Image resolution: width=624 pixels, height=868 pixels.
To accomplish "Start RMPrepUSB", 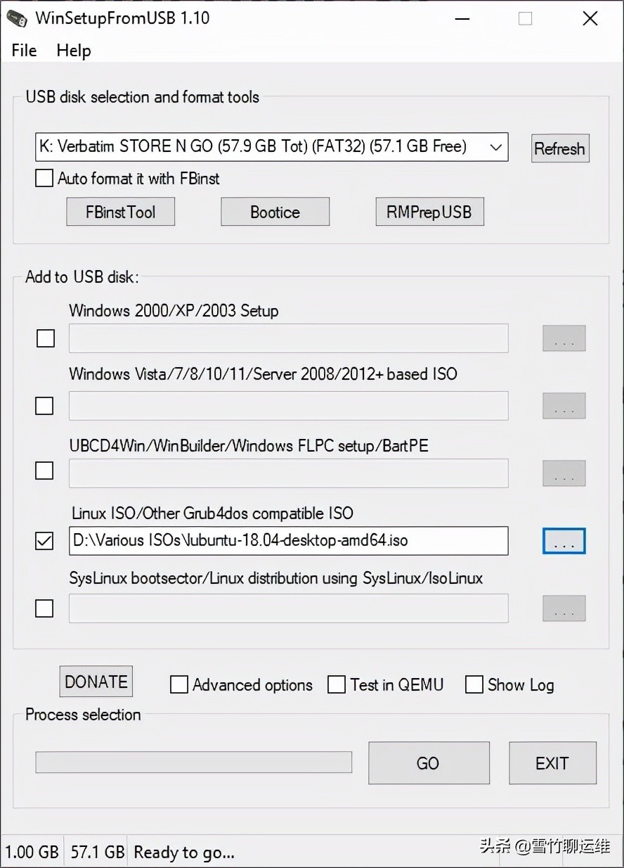I will click(429, 212).
